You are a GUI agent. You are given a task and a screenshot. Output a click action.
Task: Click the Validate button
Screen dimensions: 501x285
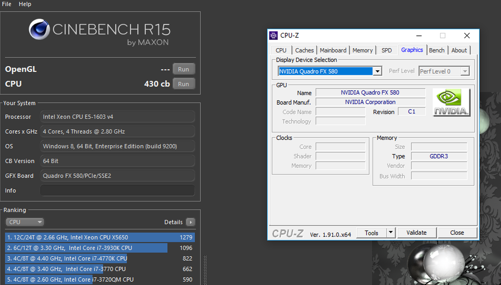416,233
